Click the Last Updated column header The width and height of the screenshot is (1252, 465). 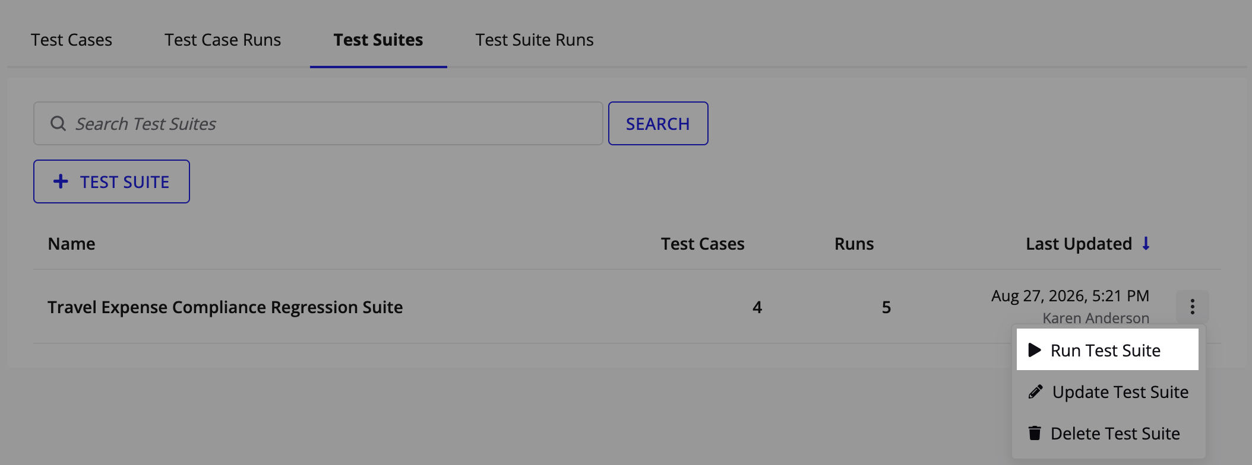click(1079, 244)
